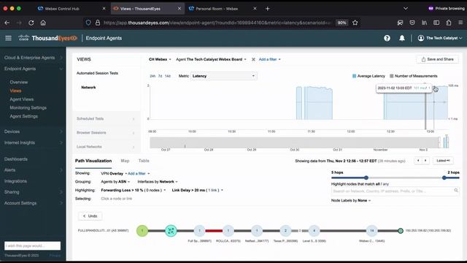This screenshot has height=263, width=467.
Task: Open Agent Settings in sidebar
Action: pos(23,116)
